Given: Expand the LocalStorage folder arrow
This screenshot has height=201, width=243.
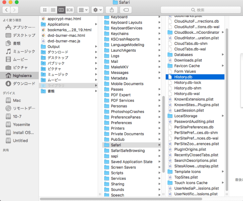Looking at the screenshot, I should click(223, 116).
